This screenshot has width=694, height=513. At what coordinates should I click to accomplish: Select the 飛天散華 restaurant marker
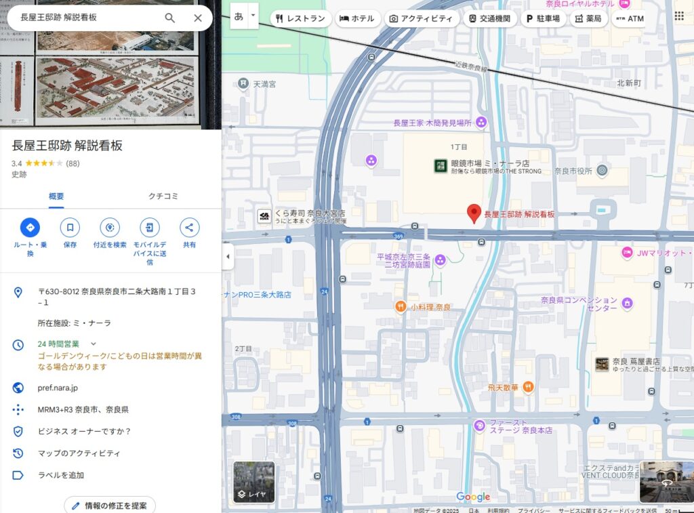tap(528, 387)
